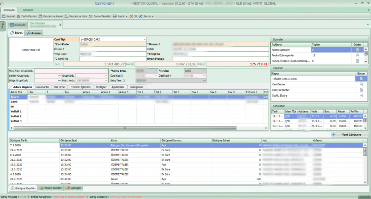Click the görüşme list scroll-down arrow
The image size is (371, 199).
365,182
